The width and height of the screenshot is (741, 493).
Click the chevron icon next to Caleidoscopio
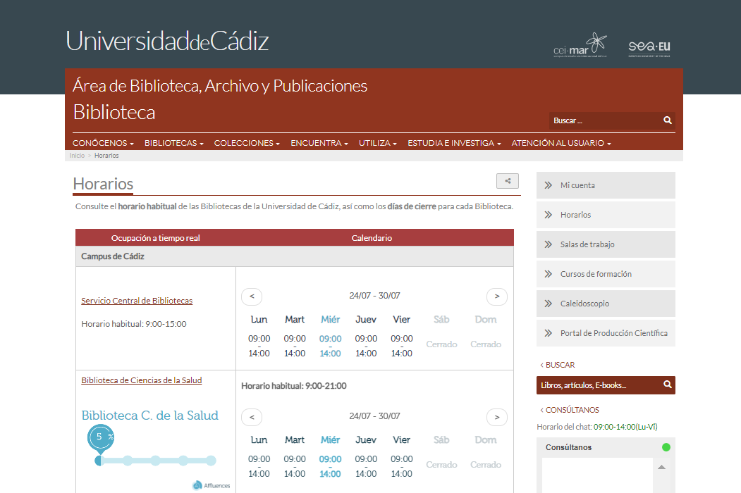(549, 304)
